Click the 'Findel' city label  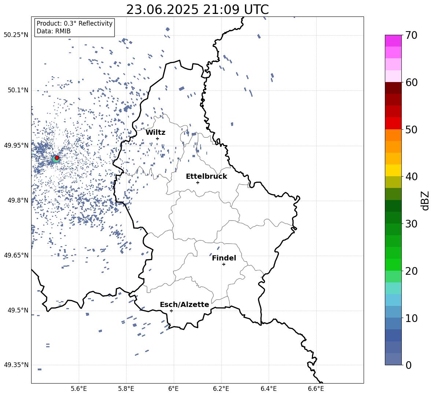click(x=224, y=258)
